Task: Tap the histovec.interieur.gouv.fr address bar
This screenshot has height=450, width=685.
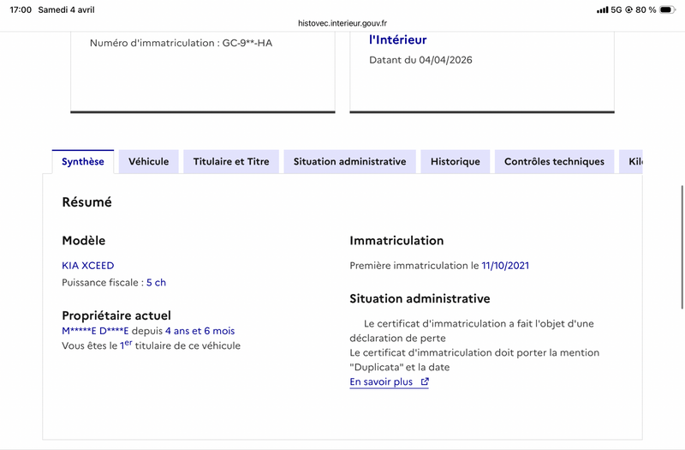Action: pos(342,23)
